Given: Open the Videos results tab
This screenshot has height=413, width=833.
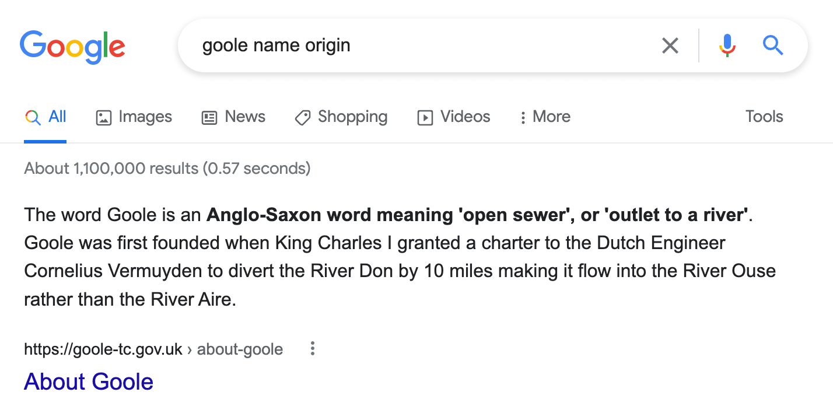Looking at the screenshot, I should tap(465, 117).
